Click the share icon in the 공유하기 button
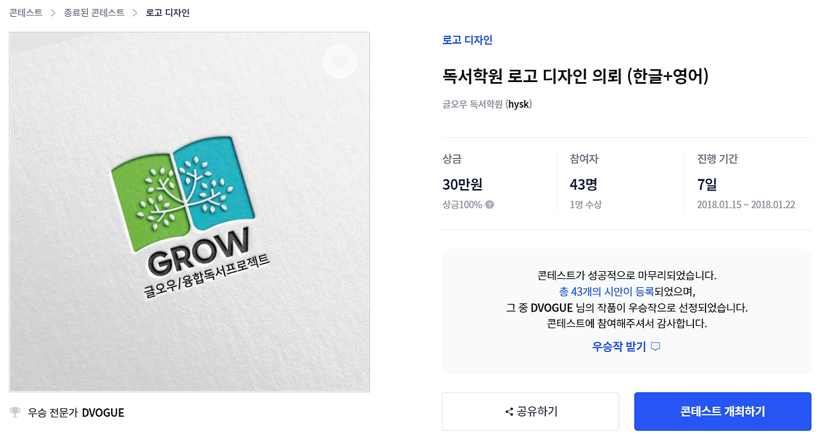This screenshot has width=821, height=443. coord(509,412)
